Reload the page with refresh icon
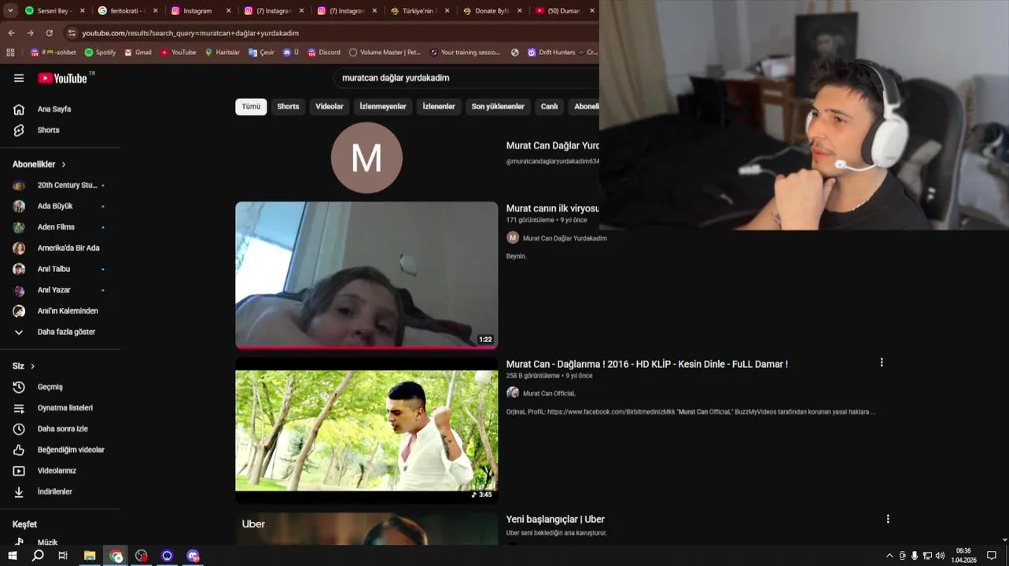This screenshot has height=566, width=1009. pyautogui.click(x=50, y=33)
